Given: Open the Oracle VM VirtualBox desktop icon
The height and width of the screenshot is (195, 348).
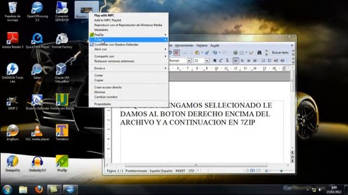Looking at the screenshot, I should 62,73.
